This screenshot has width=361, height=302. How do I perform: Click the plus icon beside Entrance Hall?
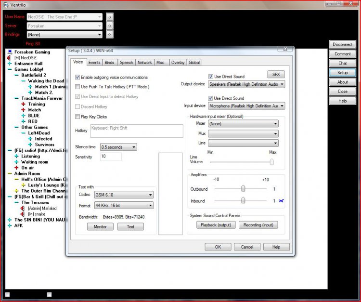[10, 64]
